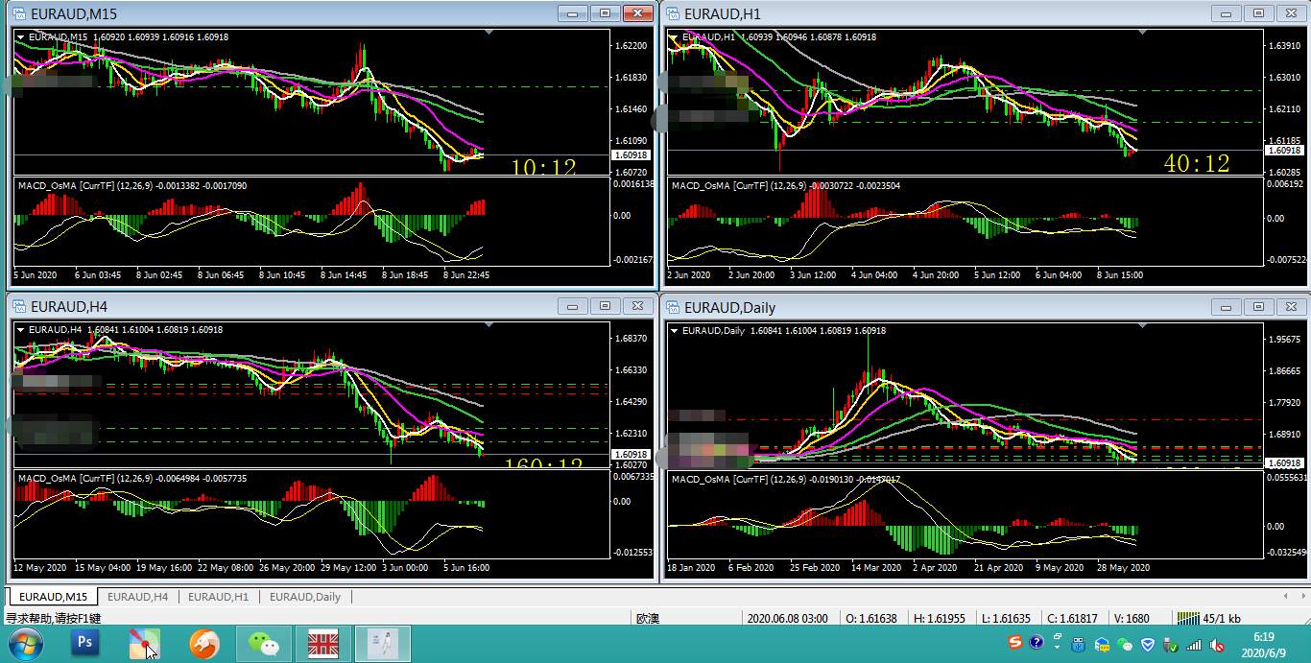Click the 28 May 2020 date label
The height and width of the screenshot is (663, 1311).
tap(1121, 567)
